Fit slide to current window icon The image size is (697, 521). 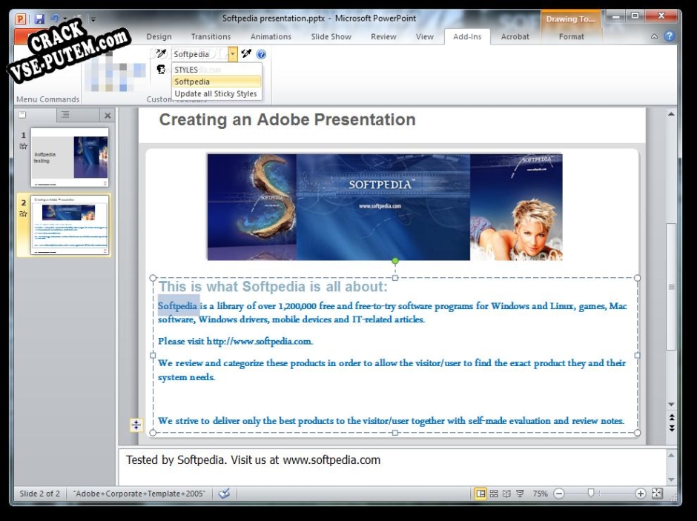pyautogui.click(x=657, y=494)
